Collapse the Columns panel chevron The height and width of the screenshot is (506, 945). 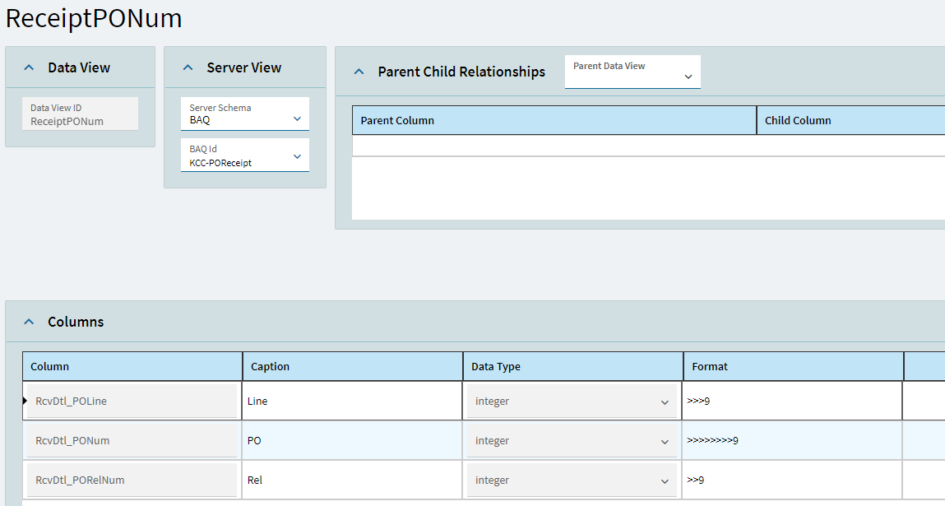pyautogui.click(x=29, y=322)
